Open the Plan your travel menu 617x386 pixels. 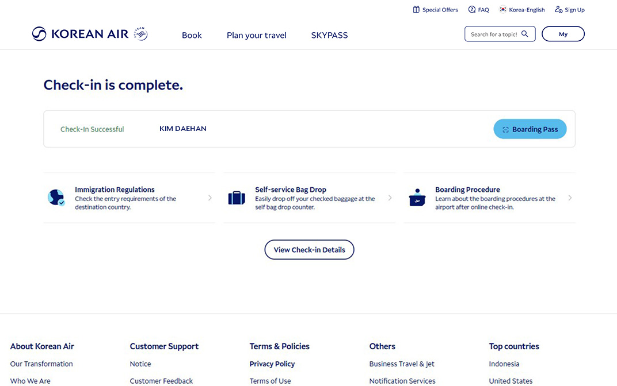pyautogui.click(x=257, y=36)
